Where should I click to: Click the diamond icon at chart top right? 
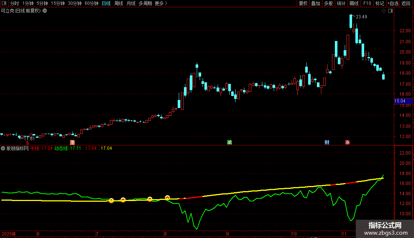384,11
